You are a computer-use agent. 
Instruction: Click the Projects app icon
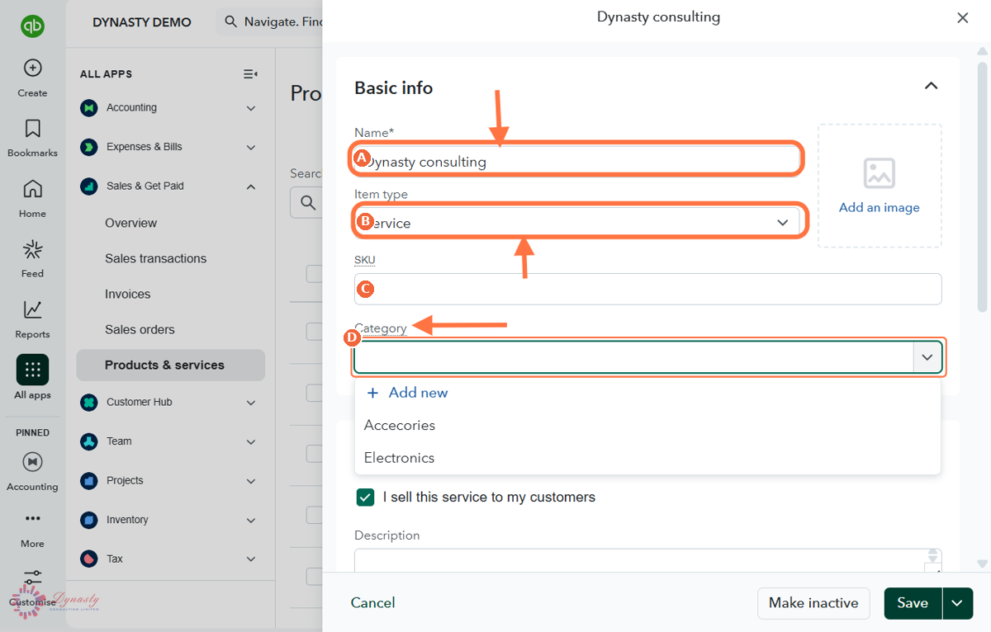88,481
